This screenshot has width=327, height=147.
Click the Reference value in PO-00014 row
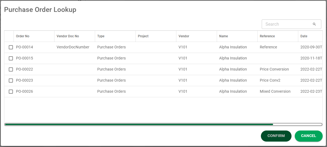click(x=268, y=47)
